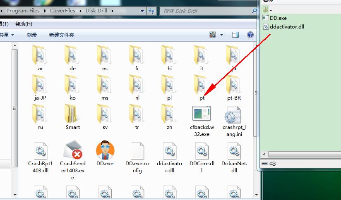Select the sv folder

tap(105, 117)
